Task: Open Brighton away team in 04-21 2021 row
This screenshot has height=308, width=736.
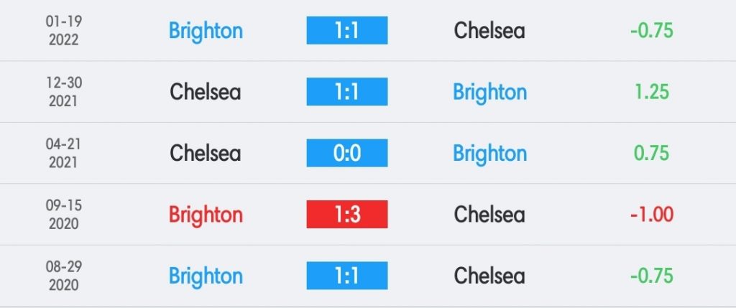Action: point(489,154)
